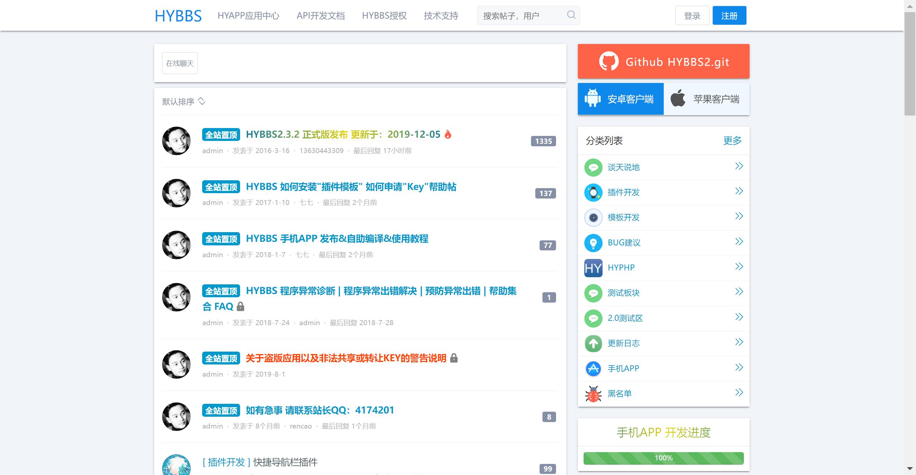Click 更多 in the 分类列表 header
Image resolution: width=916 pixels, height=475 pixels.
(732, 141)
